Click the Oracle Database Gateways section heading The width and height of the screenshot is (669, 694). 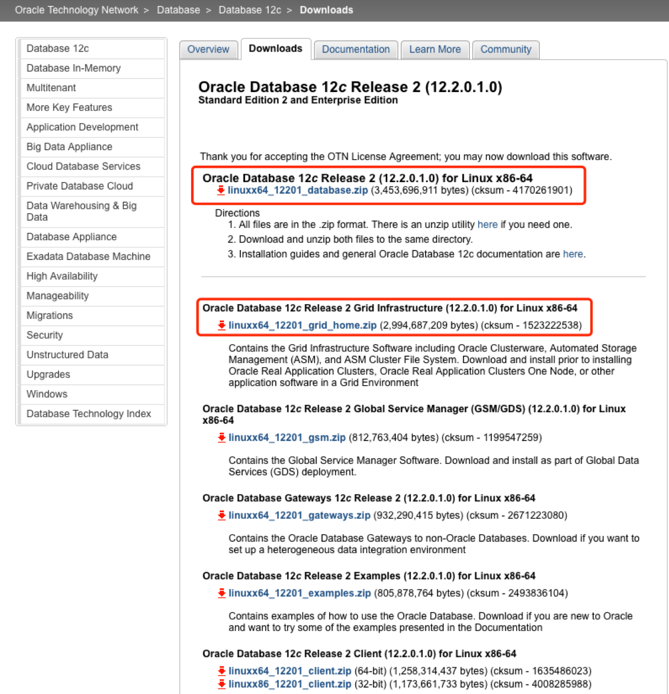(369, 498)
